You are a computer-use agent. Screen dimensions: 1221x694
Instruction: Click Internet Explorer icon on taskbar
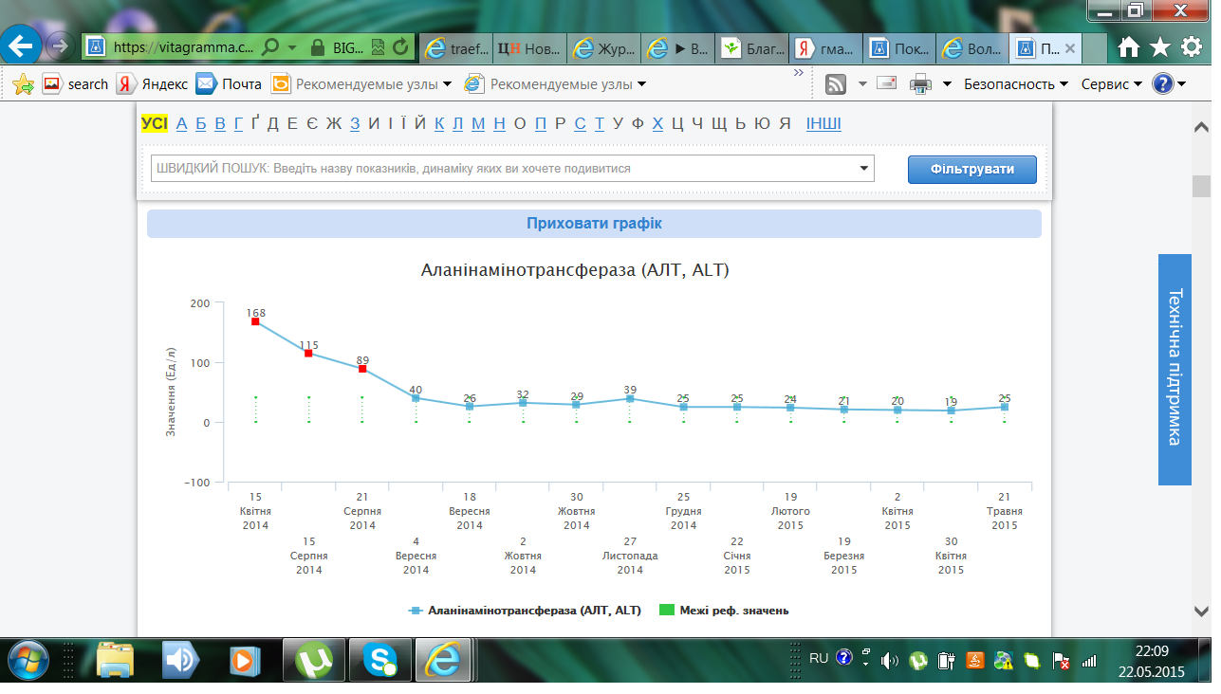[444, 661]
